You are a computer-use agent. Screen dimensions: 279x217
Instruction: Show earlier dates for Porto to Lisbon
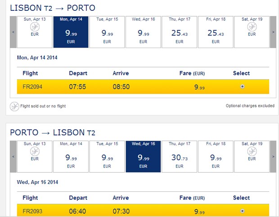[x=13, y=156]
